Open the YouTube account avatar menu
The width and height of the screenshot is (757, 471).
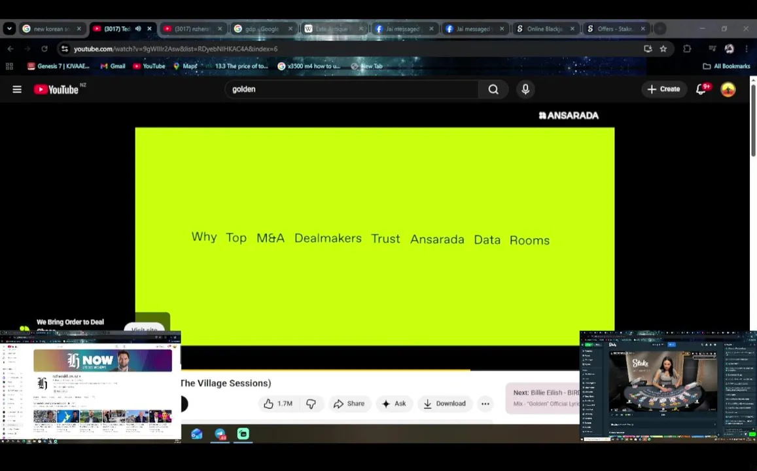click(728, 89)
